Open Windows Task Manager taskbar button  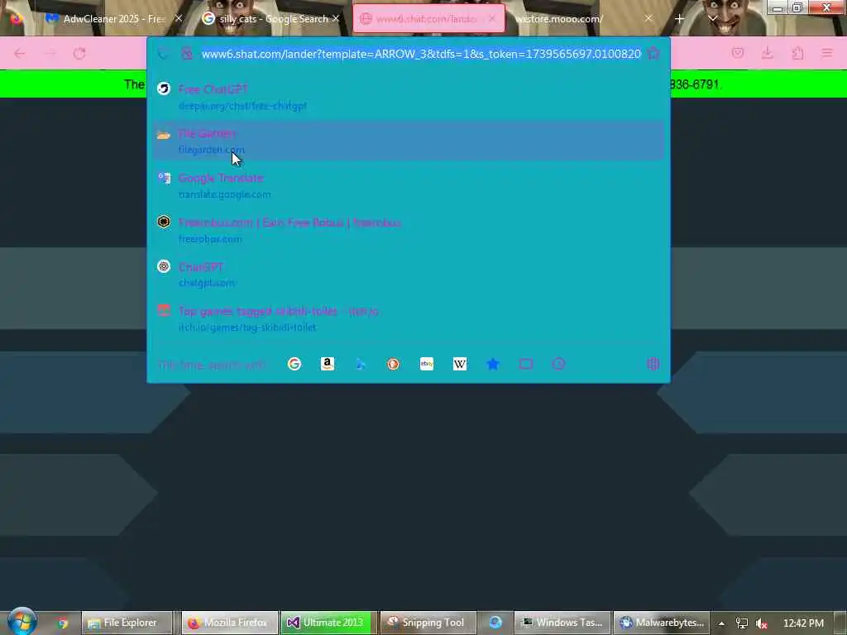[562, 623]
